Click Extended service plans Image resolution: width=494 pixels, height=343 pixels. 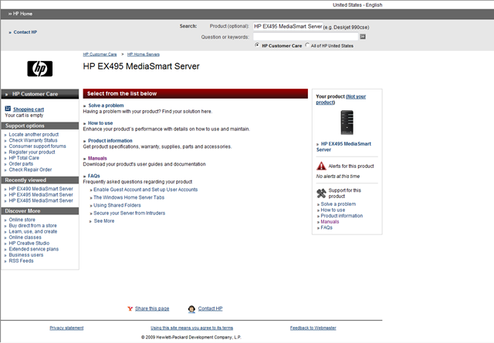tap(34, 249)
